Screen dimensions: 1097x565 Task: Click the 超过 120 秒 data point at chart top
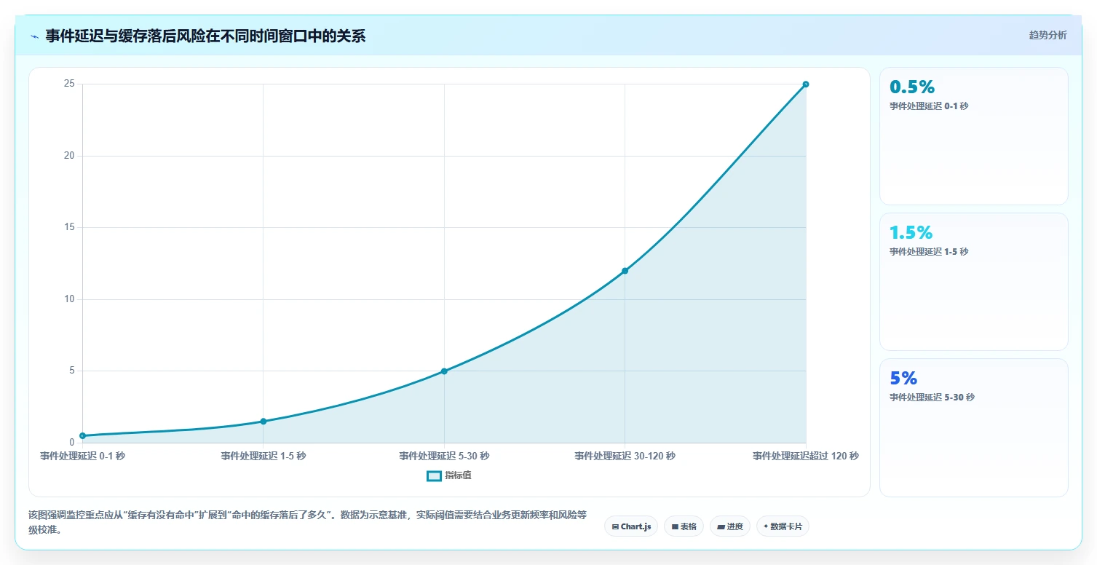coord(806,84)
